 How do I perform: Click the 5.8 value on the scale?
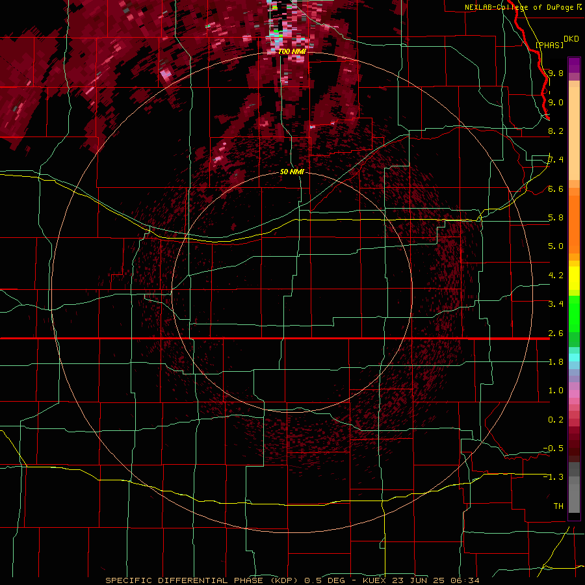coord(556,218)
